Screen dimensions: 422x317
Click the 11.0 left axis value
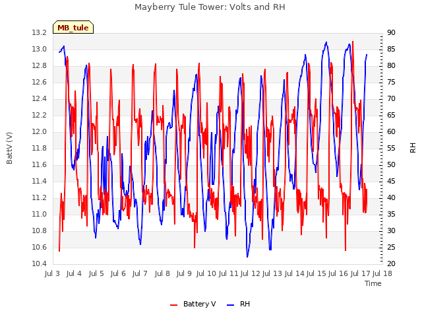pyautogui.click(x=39, y=214)
